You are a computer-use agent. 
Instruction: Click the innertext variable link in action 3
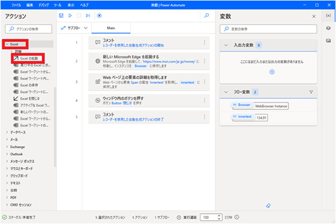pyautogui.click(x=188, y=82)
